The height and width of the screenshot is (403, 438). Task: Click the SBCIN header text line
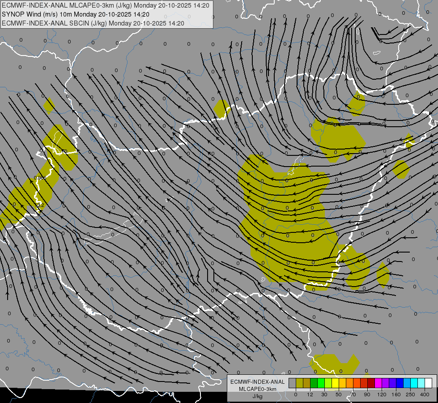pyautogui.click(x=93, y=23)
